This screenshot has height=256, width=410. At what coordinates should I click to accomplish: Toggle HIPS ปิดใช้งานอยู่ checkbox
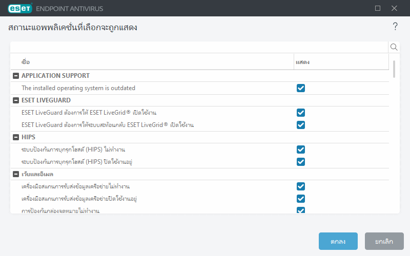pyautogui.click(x=301, y=162)
